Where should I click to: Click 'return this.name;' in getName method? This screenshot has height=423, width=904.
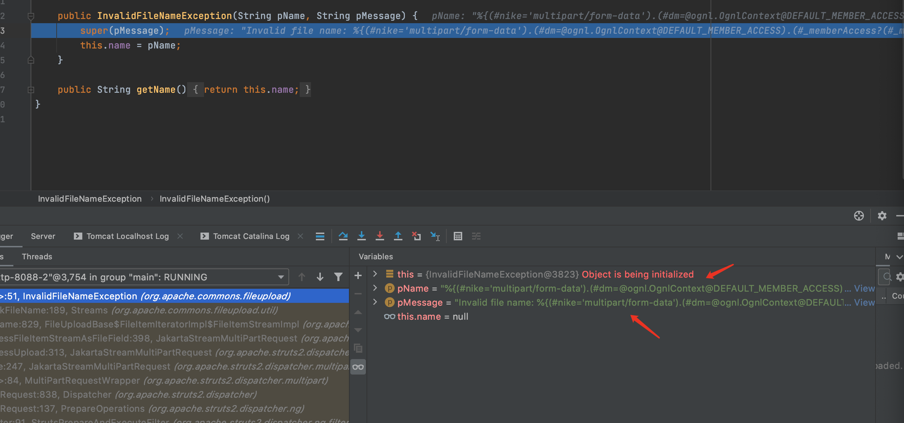coord(251,90)
